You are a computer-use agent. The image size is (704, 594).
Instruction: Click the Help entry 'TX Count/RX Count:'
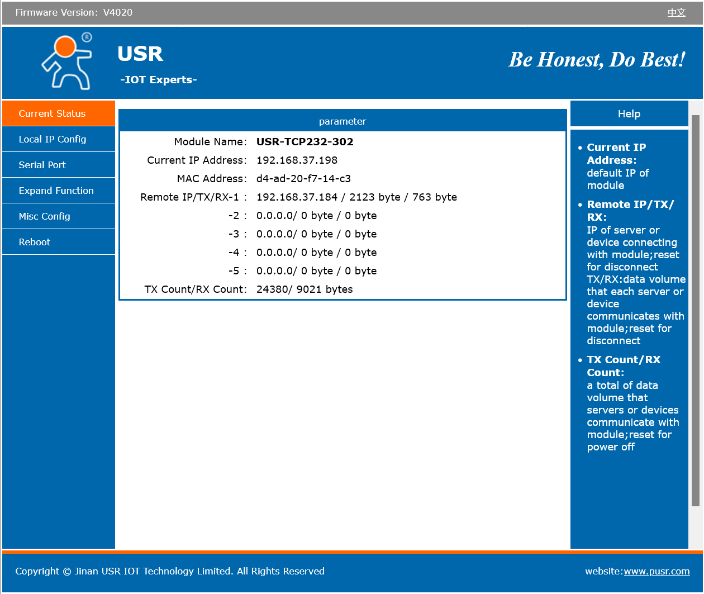tap(624, 365)
